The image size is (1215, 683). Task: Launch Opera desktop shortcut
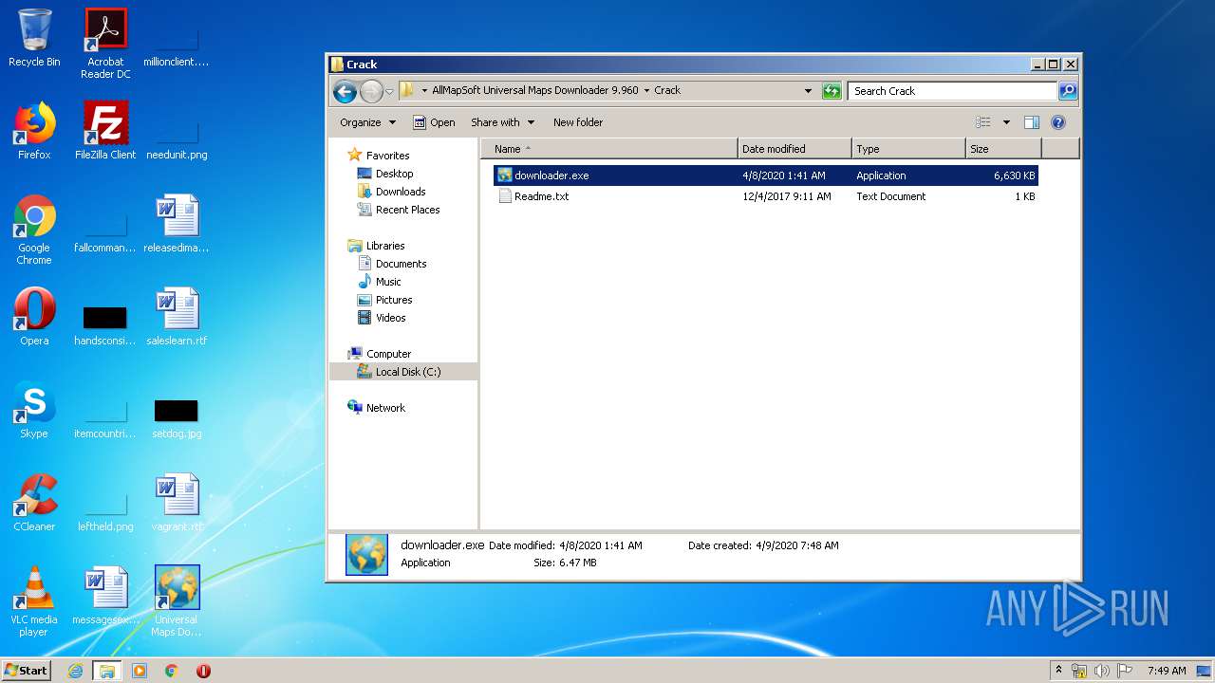point(34,317)
